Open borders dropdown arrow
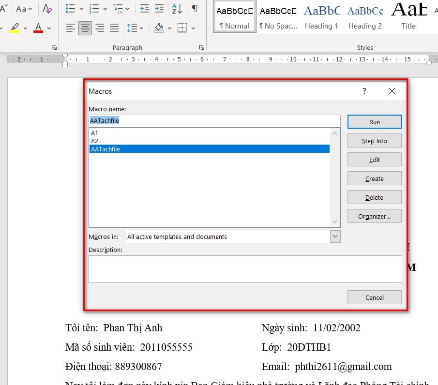The image size is (438, 385). [193, 28]
